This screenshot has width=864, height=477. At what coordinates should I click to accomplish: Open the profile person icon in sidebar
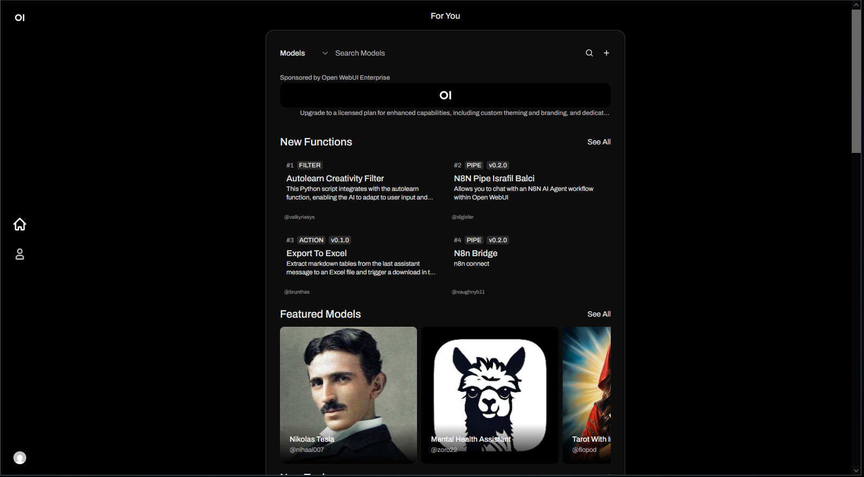(x=20, y=254)
